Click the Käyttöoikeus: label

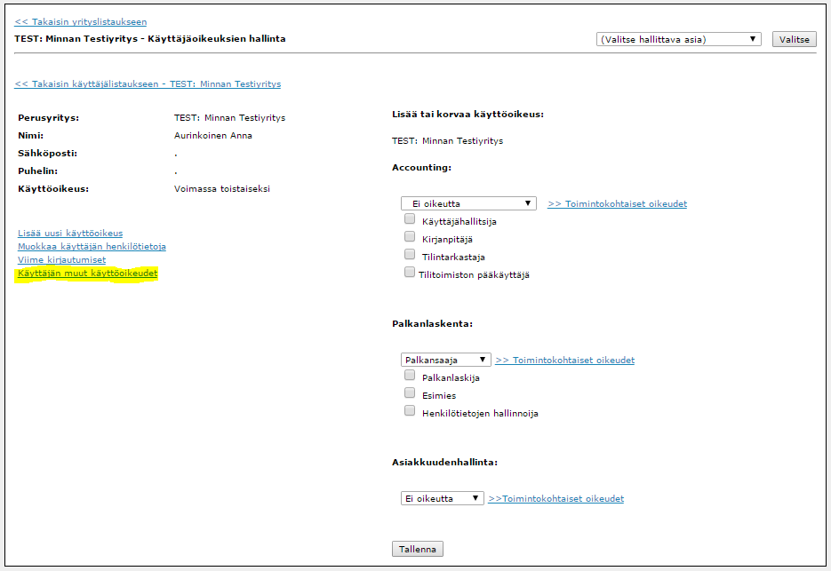(x=53, y=189)
